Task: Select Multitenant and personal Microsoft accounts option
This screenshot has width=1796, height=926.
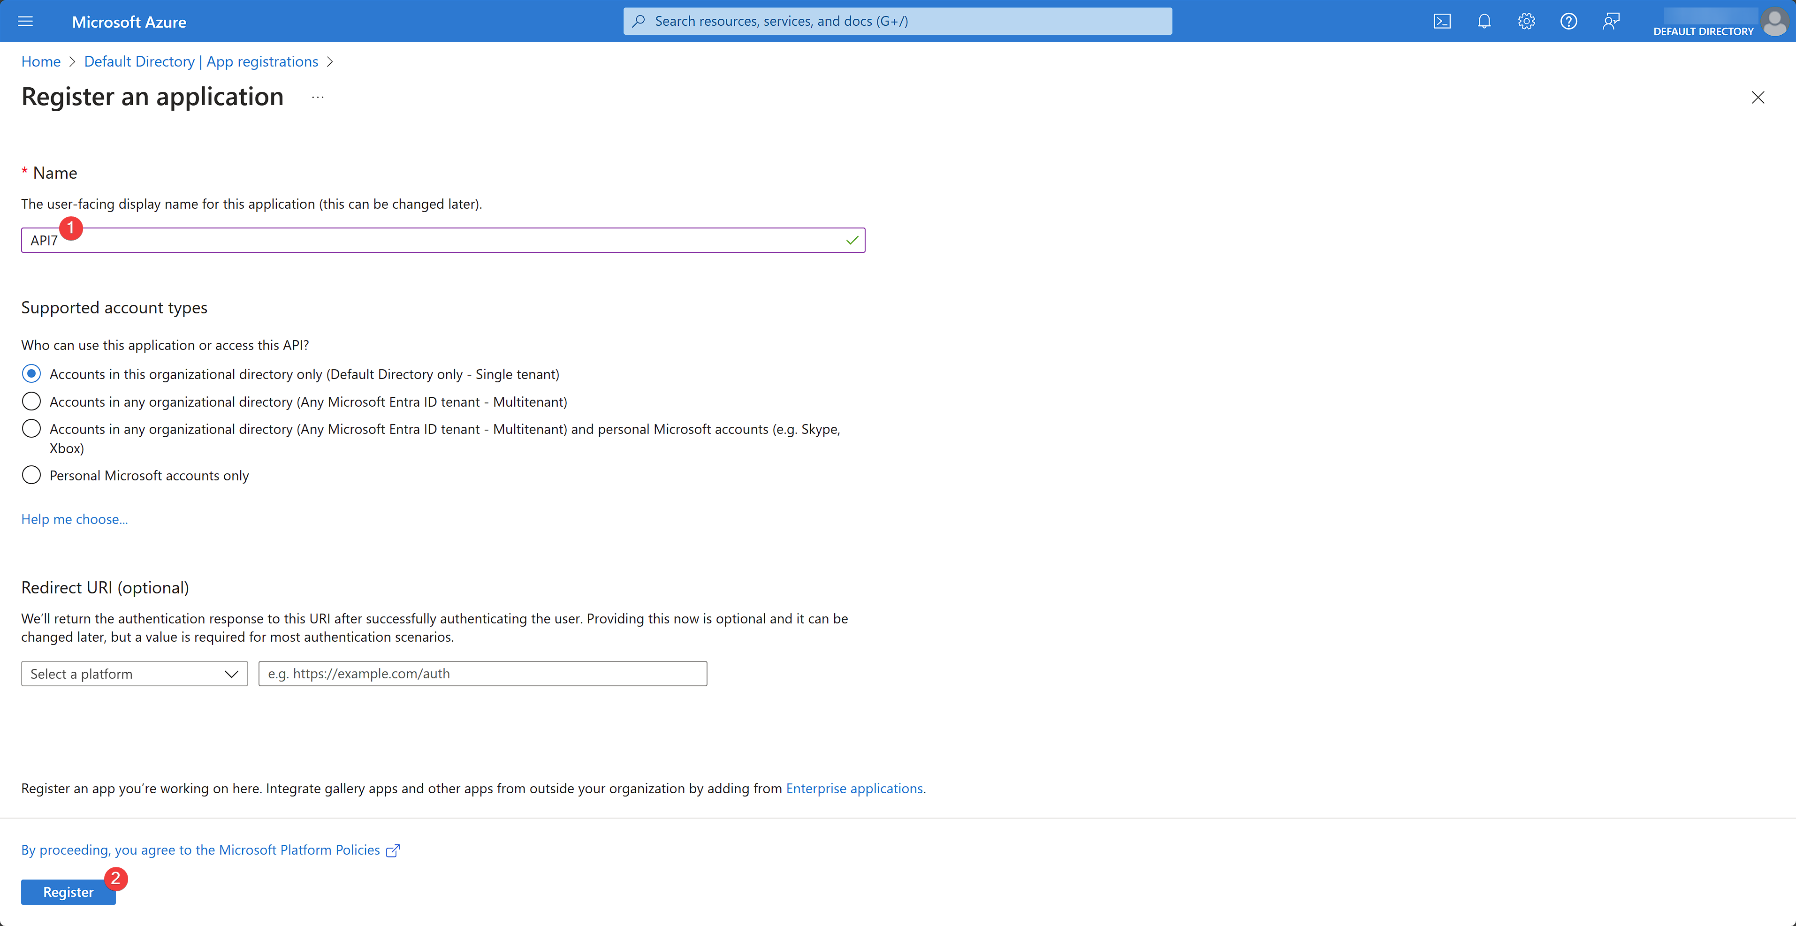Action: coord(31,428)
